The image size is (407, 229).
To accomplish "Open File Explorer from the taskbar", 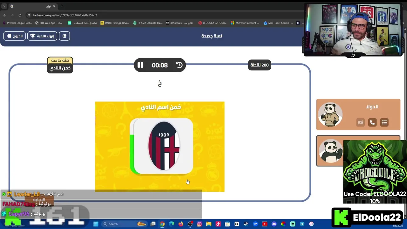I will click(209, 224).
